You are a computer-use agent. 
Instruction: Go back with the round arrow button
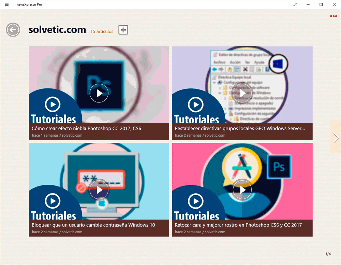[13, 30]
